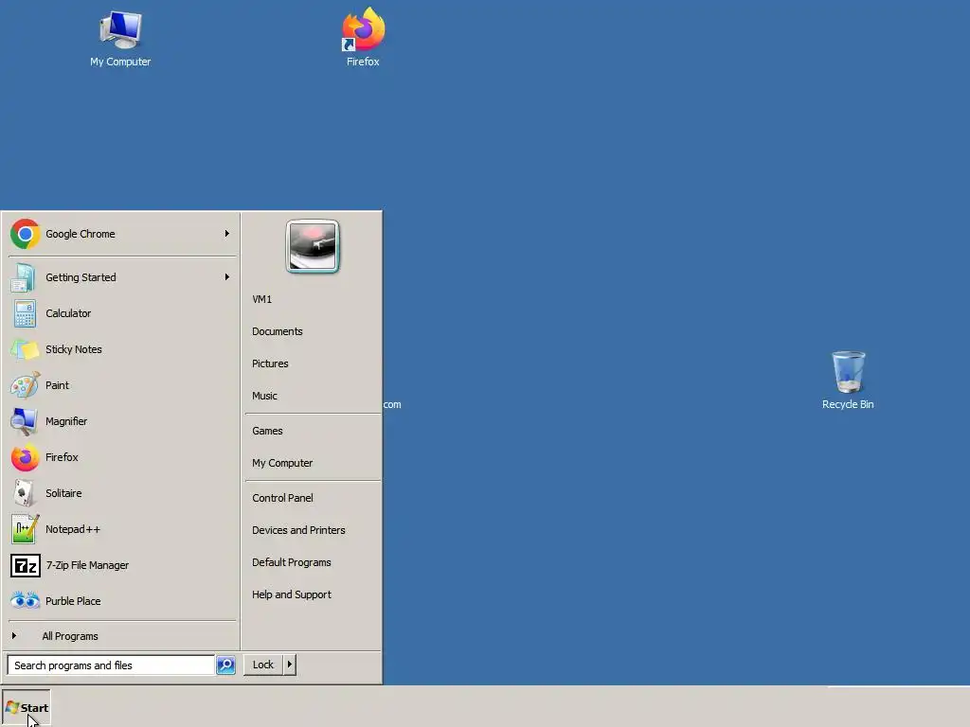Click Google Chrome text label
The image size is (970, 727).
click(x=81, y=234)
